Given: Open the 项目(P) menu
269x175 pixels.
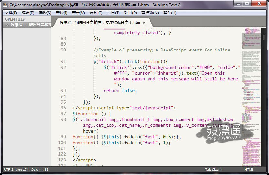Looking at the screenshot, I should 130,13.
